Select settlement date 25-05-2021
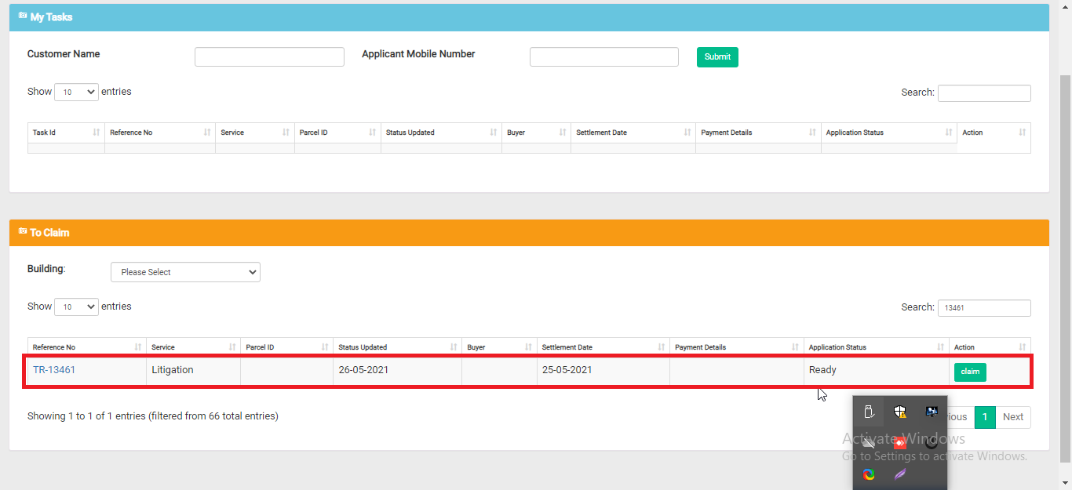1072x490 pixels. [x=603, y=370]
